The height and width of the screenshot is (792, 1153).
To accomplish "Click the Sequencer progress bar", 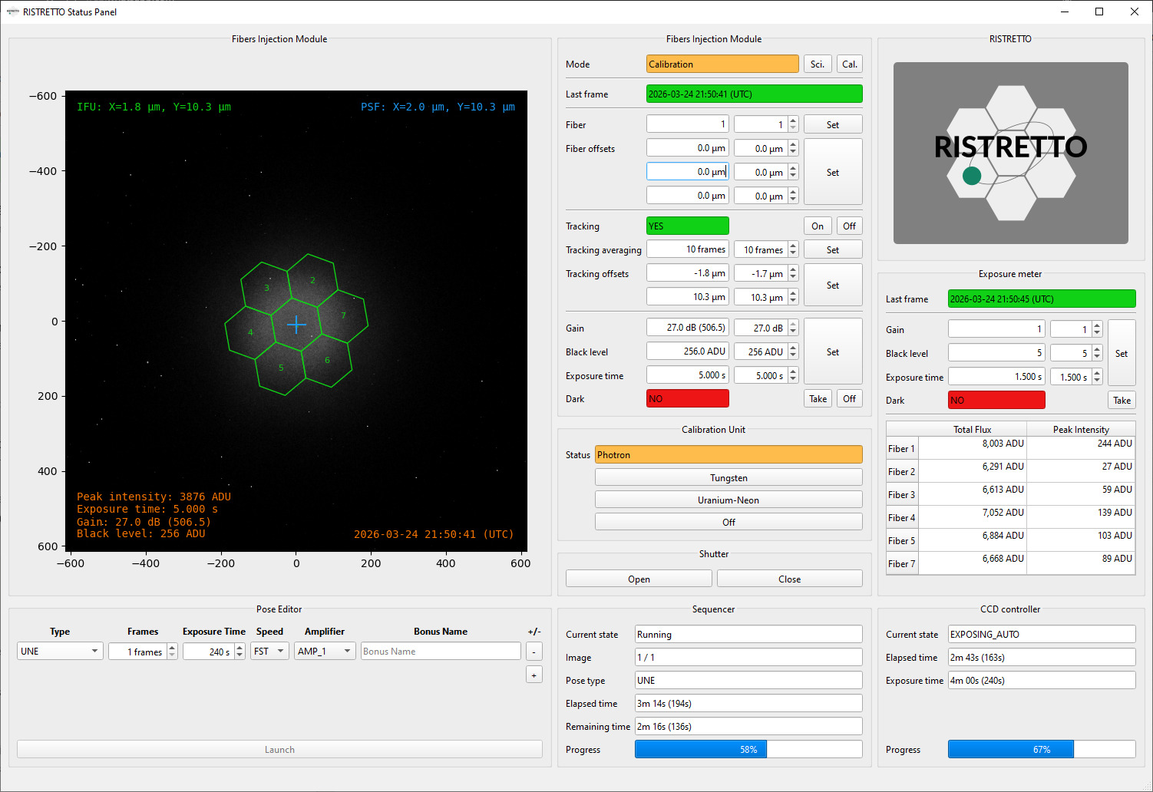I will [x=748, y=749].
